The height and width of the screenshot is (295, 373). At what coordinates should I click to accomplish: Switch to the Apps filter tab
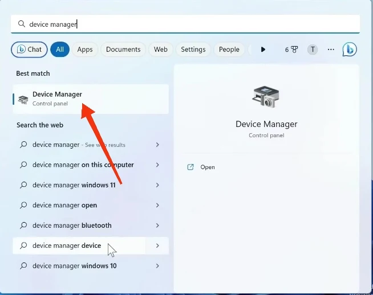click(84, 50)
